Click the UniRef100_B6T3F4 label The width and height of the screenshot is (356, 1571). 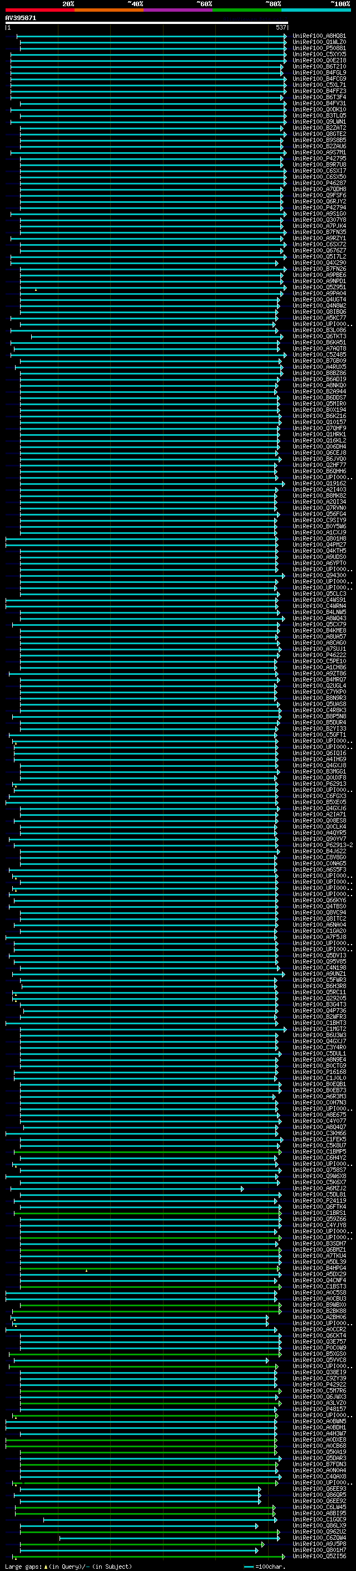[x=319, y=97]
